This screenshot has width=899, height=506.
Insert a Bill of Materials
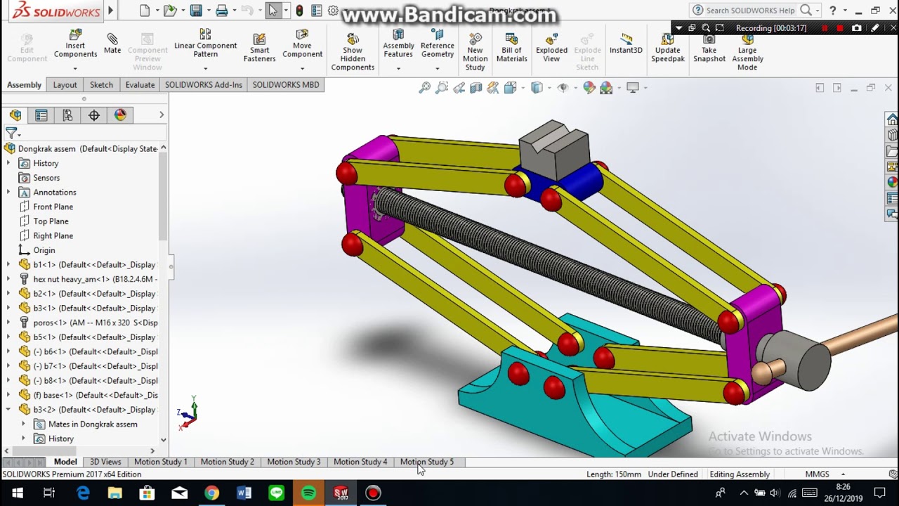tap(511, 48)
